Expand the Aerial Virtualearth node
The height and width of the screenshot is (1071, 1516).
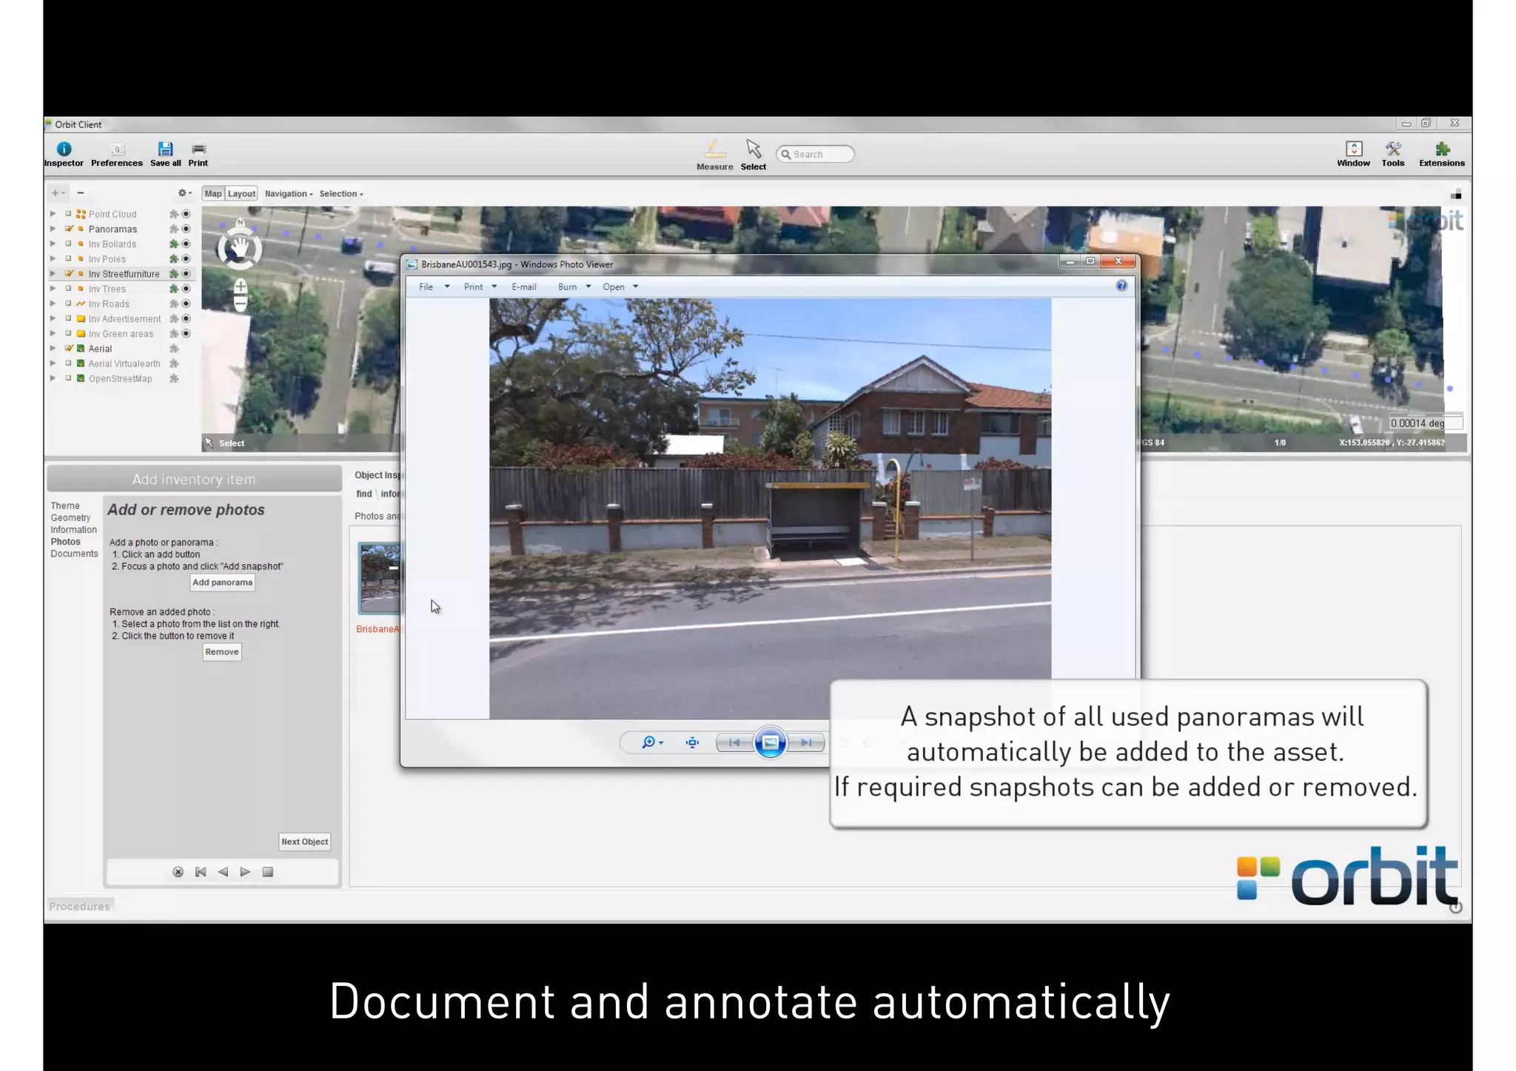(x=53, y=363)
